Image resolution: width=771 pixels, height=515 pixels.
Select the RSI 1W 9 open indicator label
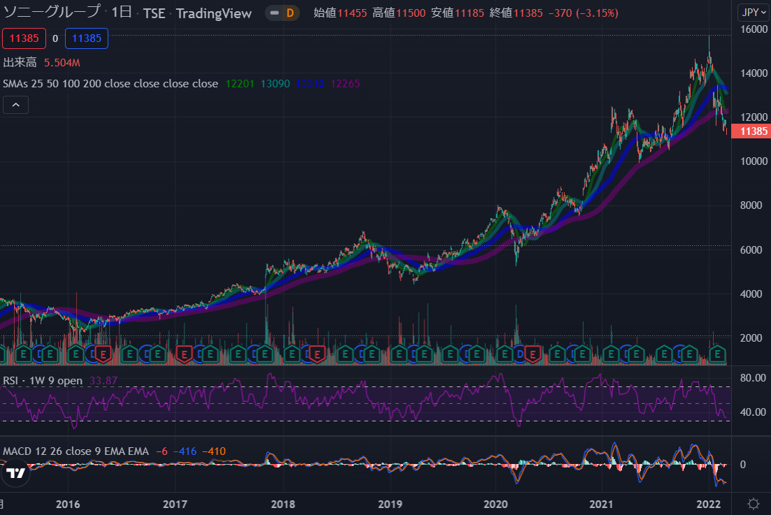[x=43, y=381]
